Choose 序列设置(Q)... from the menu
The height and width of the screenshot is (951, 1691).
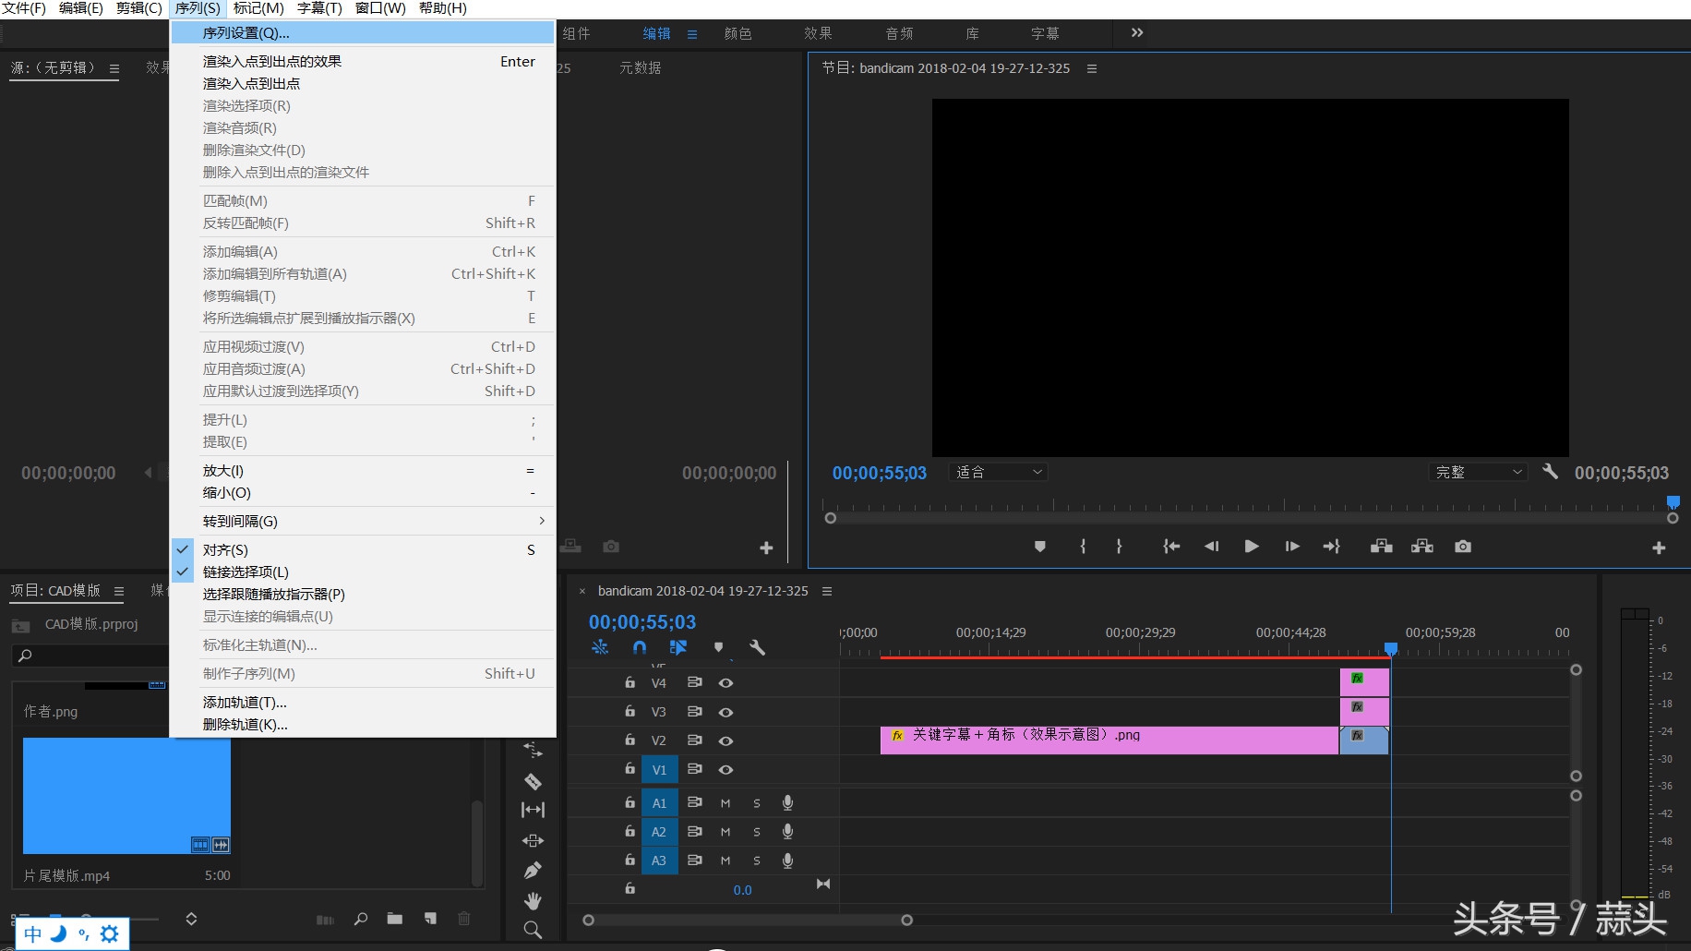(x=246, y=33)
